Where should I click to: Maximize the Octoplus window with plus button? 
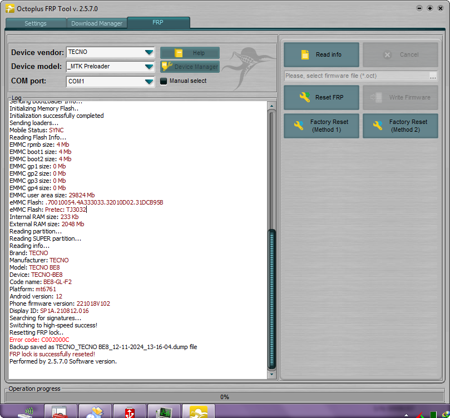429,8
